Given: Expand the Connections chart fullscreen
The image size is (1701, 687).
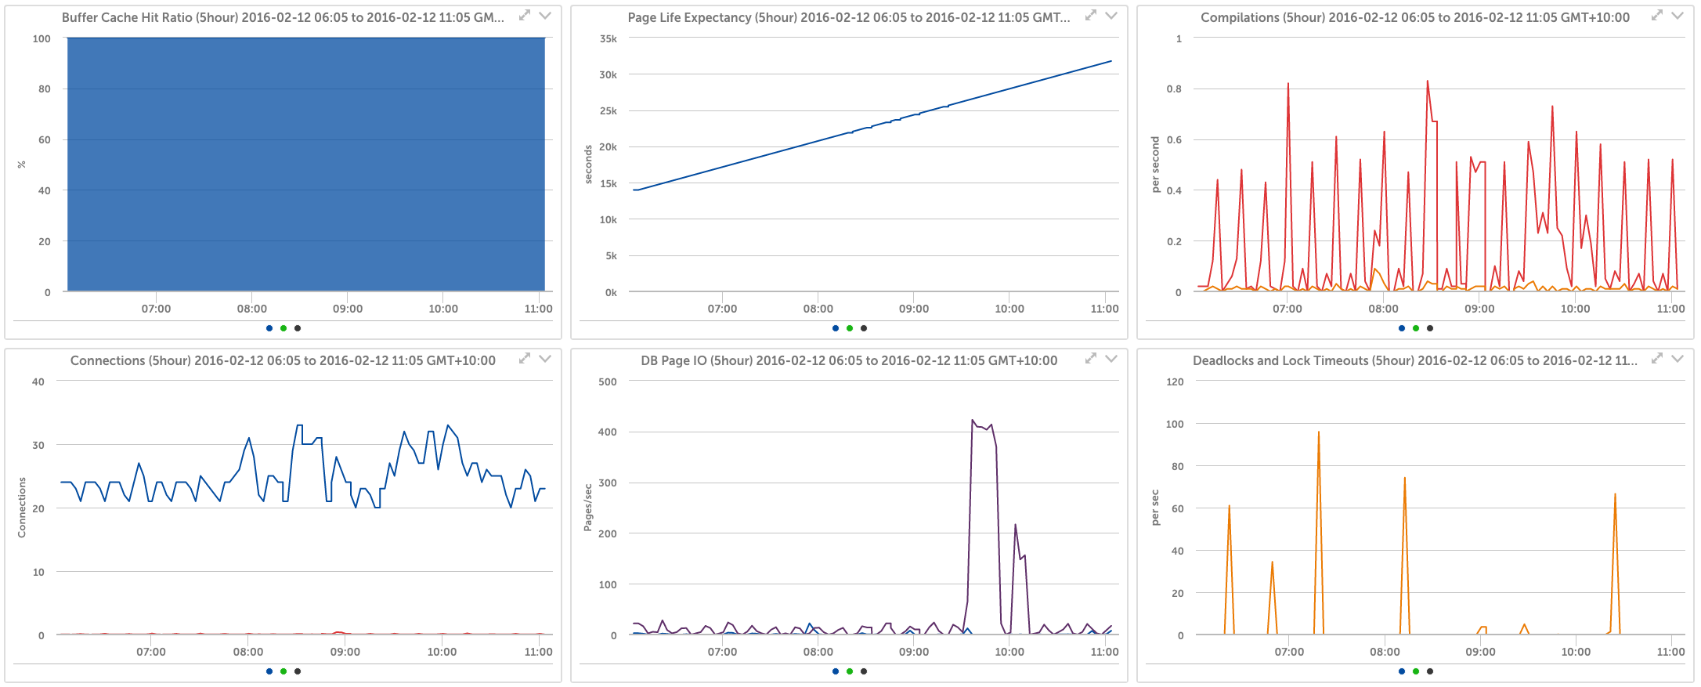Looking at the screenshot, I should pyautogui.click(x=525, y=359).
